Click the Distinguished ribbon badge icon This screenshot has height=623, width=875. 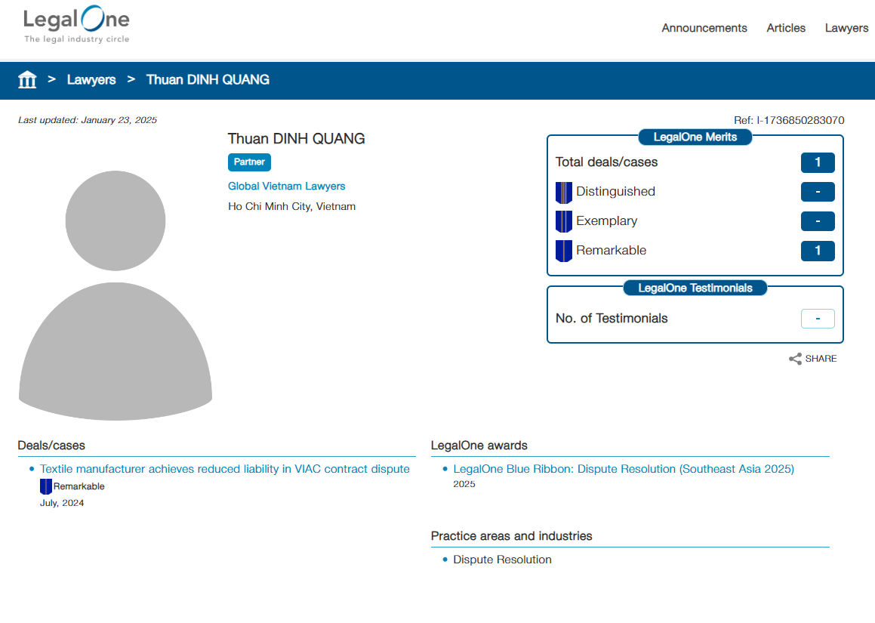[564, 192]
